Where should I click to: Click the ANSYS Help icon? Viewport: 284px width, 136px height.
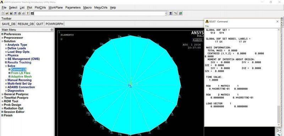pyautogui.click(x=28, y=13)
